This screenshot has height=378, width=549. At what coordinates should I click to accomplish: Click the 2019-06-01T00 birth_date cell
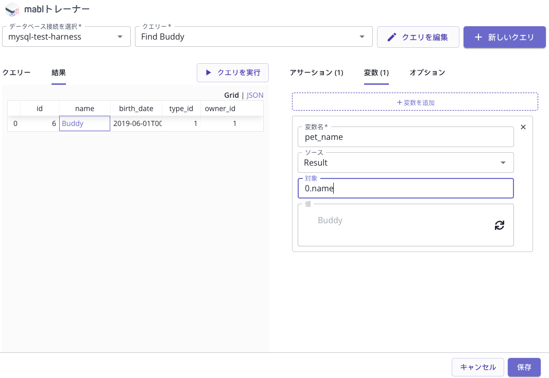[136, 123]
